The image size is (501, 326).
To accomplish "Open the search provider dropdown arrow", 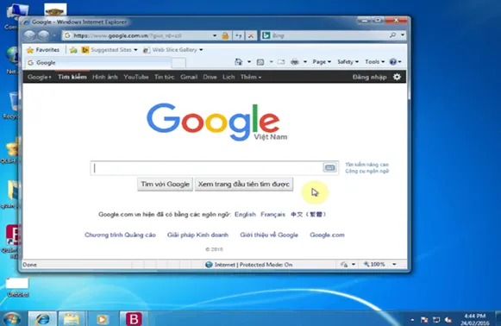I will (403, 35).
